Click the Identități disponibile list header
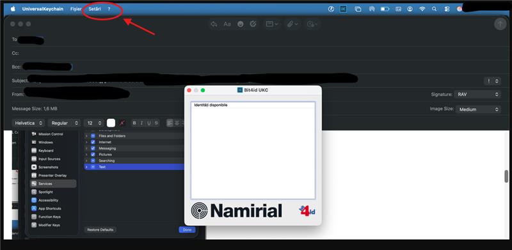This screenshot has width=512, height=250. (253, 105)
